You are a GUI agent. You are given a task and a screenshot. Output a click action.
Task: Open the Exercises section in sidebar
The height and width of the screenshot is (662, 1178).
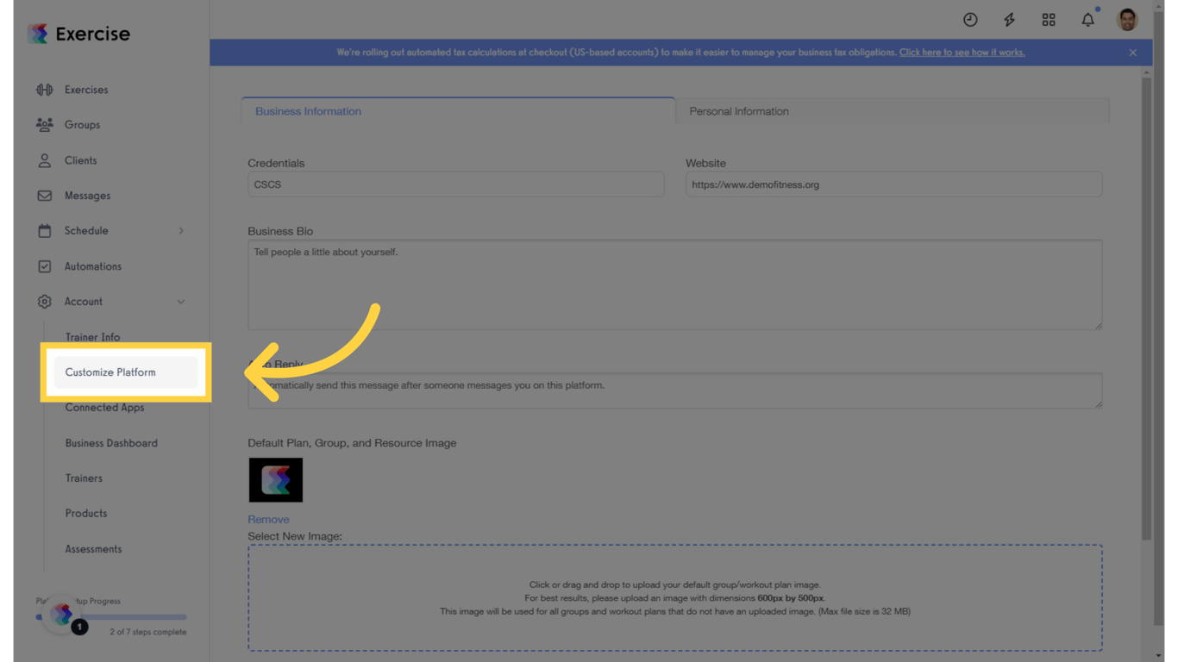pyautogui.click(x=85, y=89)
